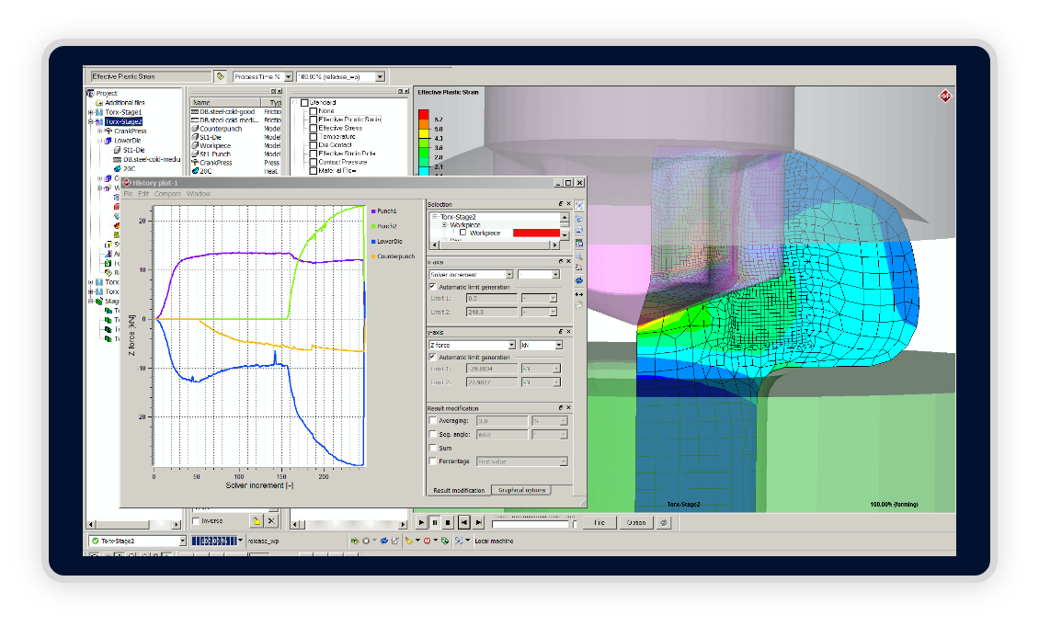This screenshot has width=1039, height=627.
Task: Click the blue refresh icon in History plot sidebar
Action: (579, 281)
